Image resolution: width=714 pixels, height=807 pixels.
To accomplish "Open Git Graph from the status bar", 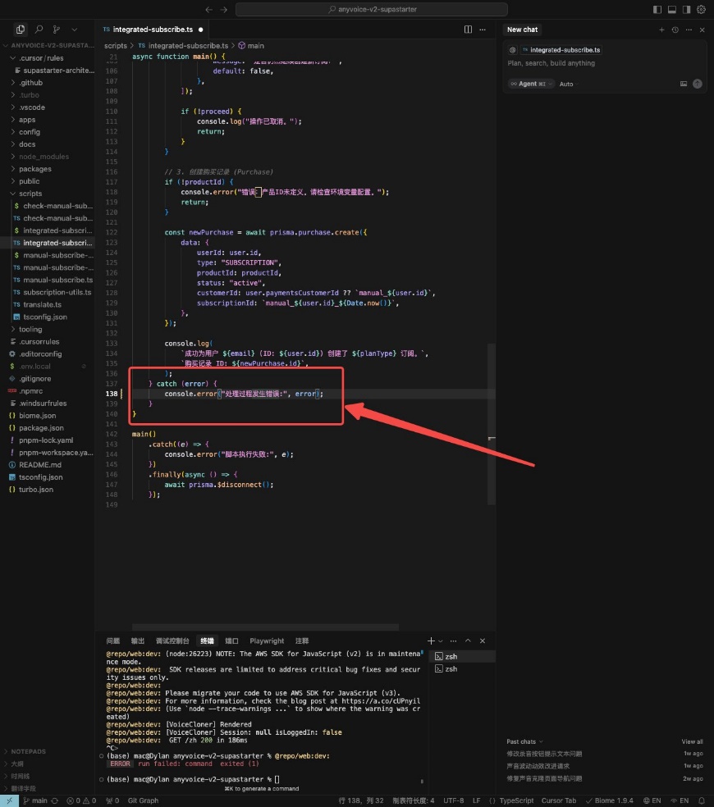I will pos(143,800).
